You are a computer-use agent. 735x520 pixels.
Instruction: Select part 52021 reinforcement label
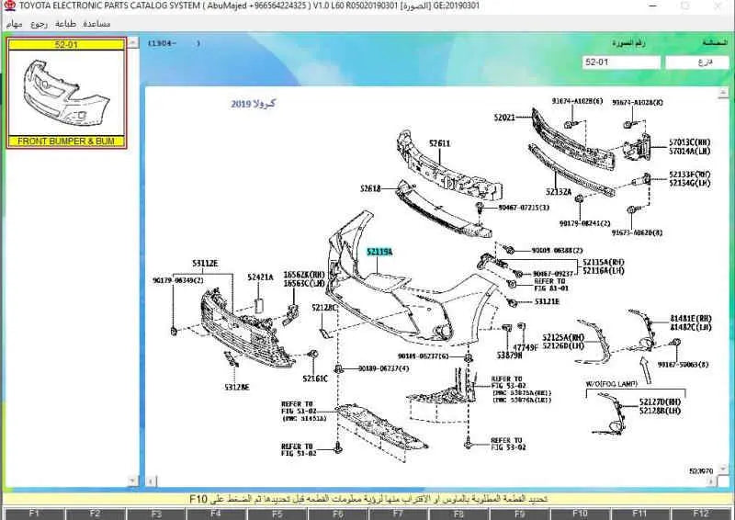(x=504, y=118)
